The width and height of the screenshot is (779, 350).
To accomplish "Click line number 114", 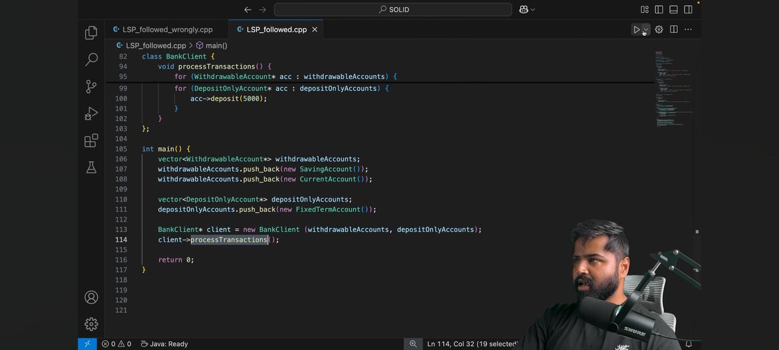I will 121,240.
